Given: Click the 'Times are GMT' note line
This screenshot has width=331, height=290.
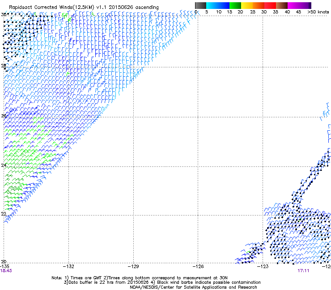Looking at the screenshot, I should coord(140,278).
